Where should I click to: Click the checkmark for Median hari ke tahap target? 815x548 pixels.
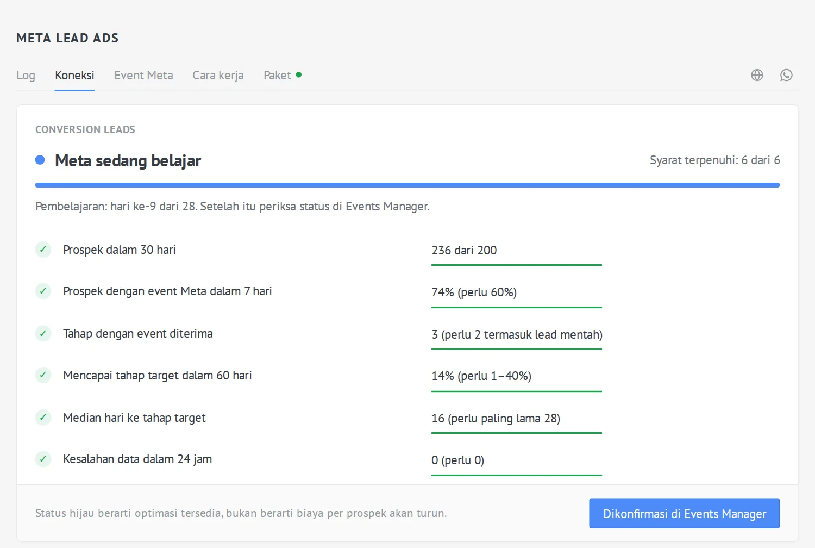click(x=43, y=418)
